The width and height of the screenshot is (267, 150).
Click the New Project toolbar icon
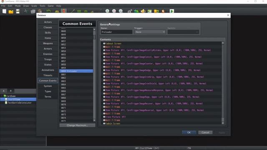coord(4,11)
